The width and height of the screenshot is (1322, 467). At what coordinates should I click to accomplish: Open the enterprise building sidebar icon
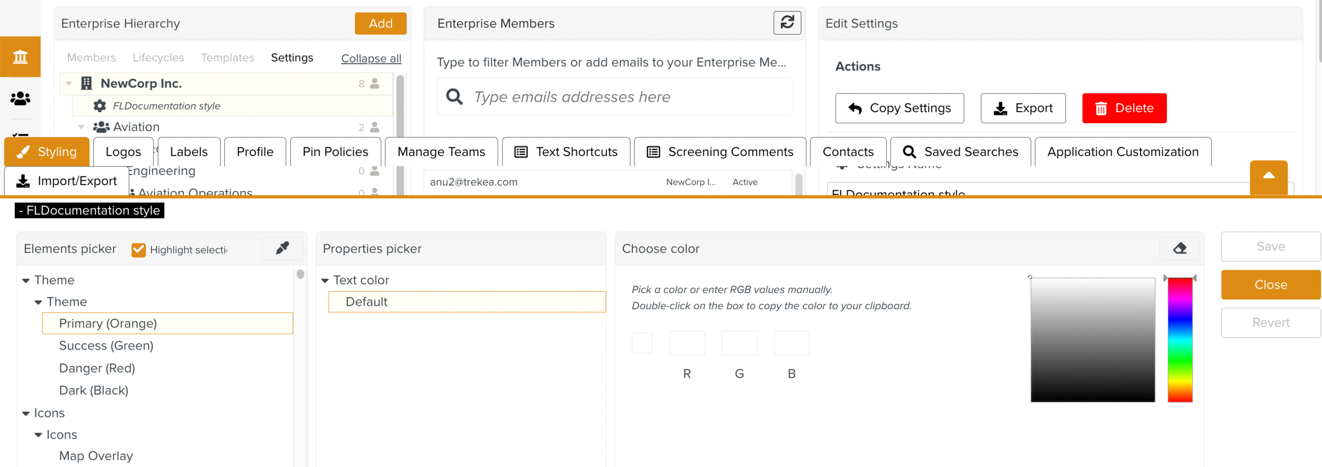(20, 57)
